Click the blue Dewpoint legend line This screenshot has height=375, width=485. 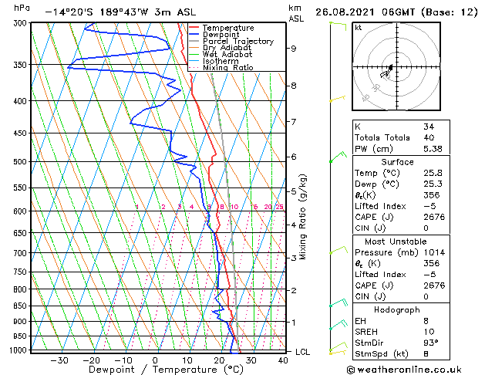tap(194, 34)
